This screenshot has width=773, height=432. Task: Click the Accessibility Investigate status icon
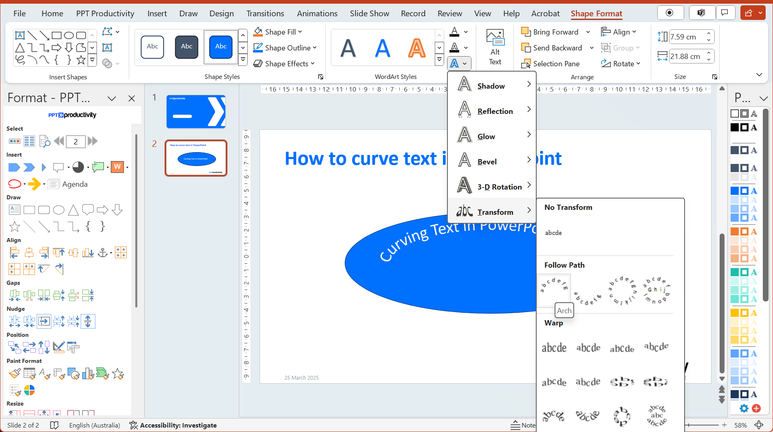133,425
